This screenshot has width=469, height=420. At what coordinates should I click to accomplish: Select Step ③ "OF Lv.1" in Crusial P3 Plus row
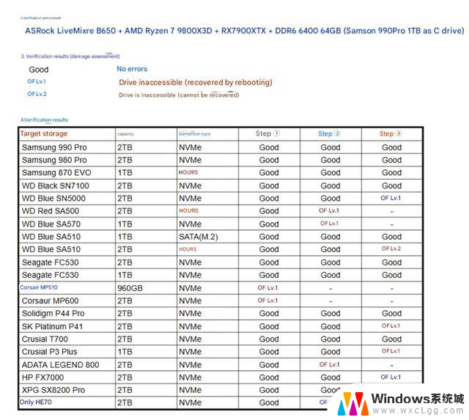[x=391, y=351]
